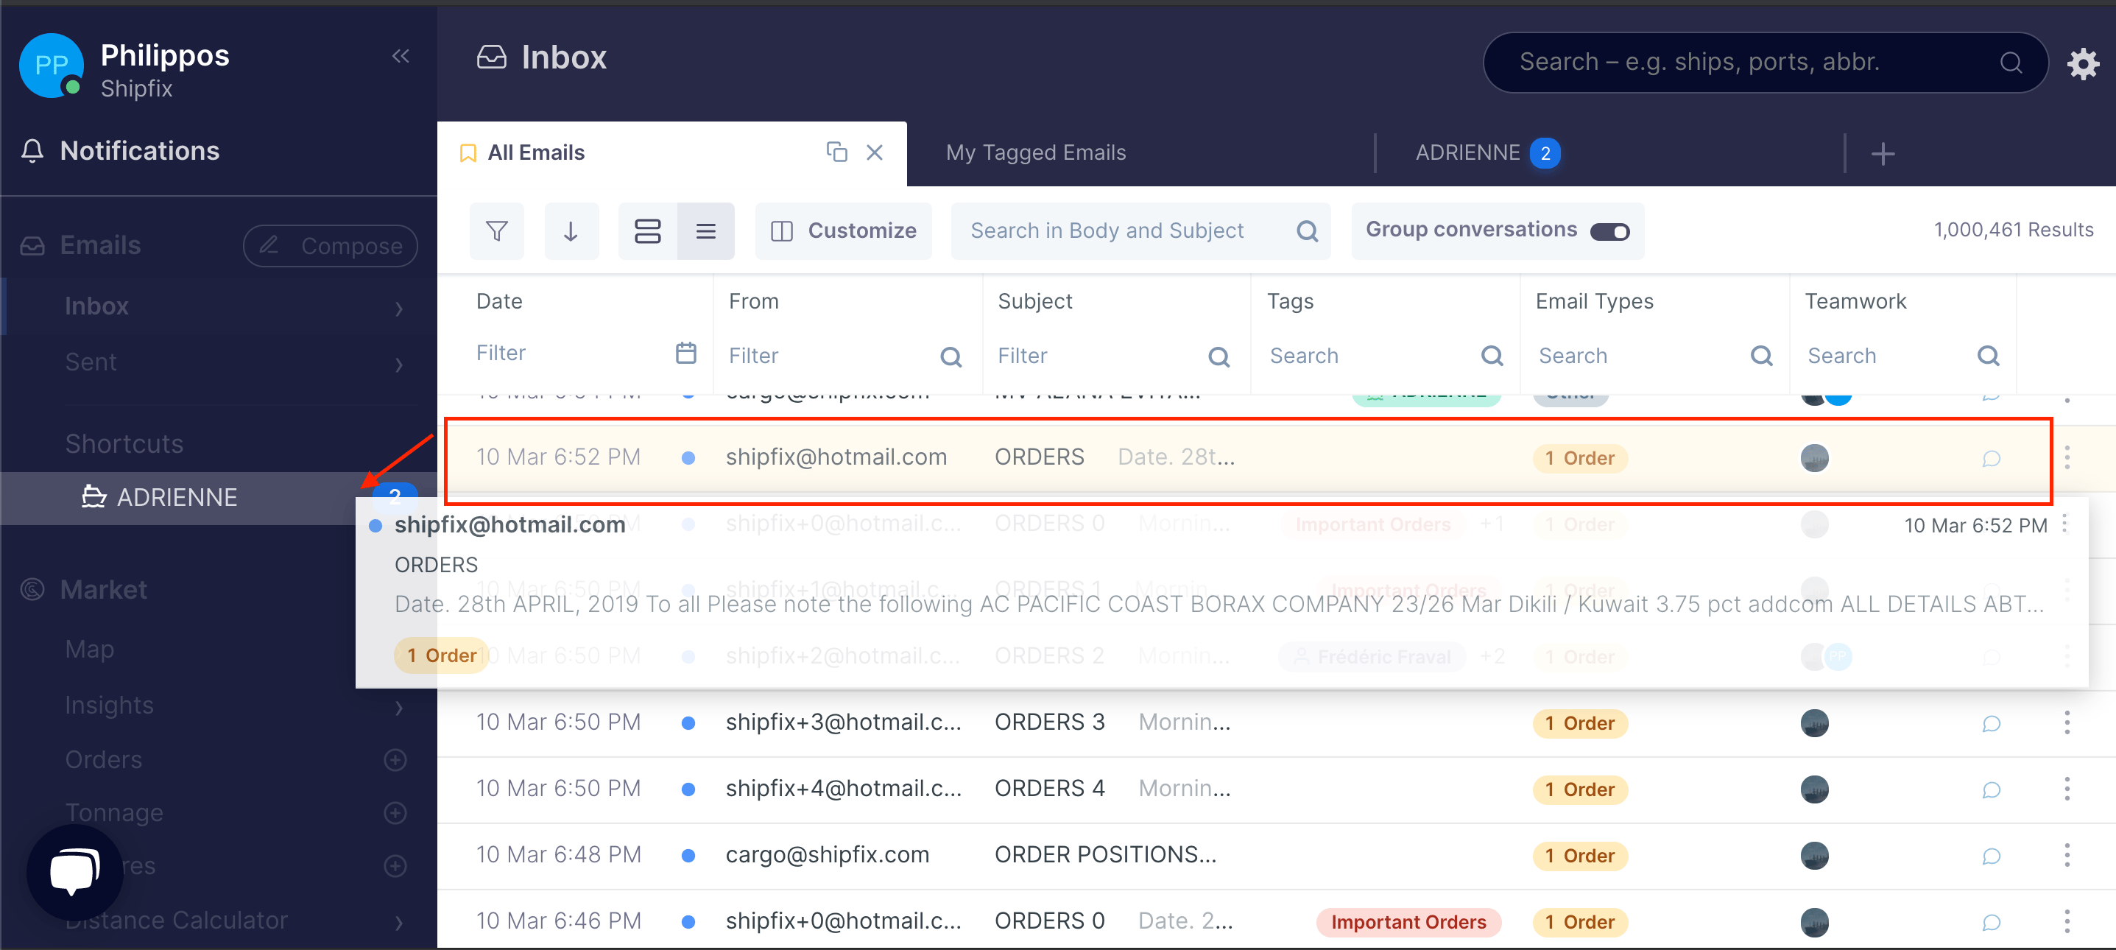Switch to compact list view icon
The image size is (2116, 950).
click(x=705, y=231)
